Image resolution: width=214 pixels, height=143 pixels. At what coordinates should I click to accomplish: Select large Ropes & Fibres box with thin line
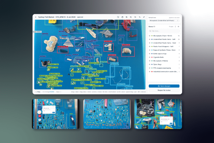[x=120, y=75]
